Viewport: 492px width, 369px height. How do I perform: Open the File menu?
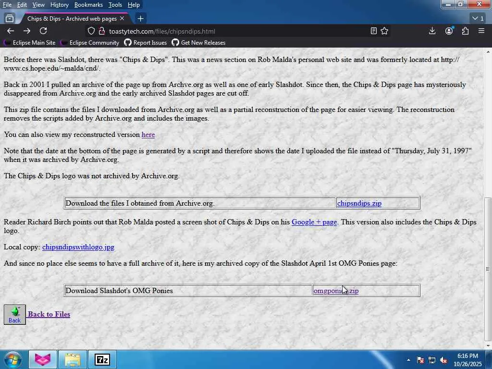pyautogui.click(x=7, y=5)
